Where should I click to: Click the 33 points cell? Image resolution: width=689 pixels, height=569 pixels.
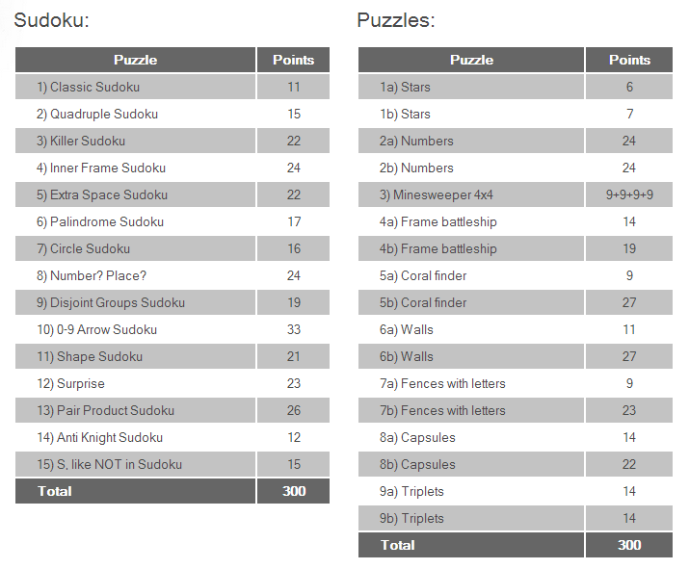[x=293, y=329]
